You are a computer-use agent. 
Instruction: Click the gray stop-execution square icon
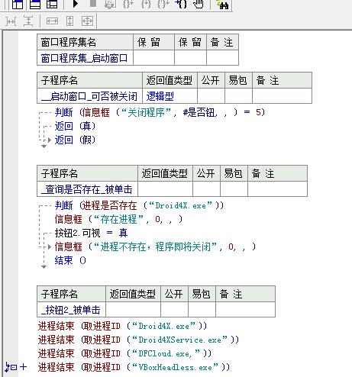coord(93,3)
